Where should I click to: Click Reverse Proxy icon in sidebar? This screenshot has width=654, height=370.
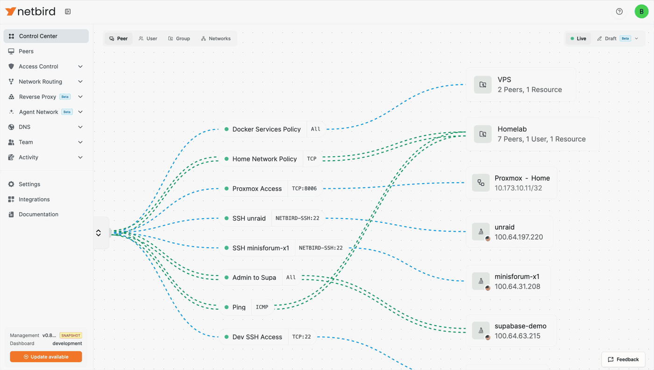tap(11, 97)
